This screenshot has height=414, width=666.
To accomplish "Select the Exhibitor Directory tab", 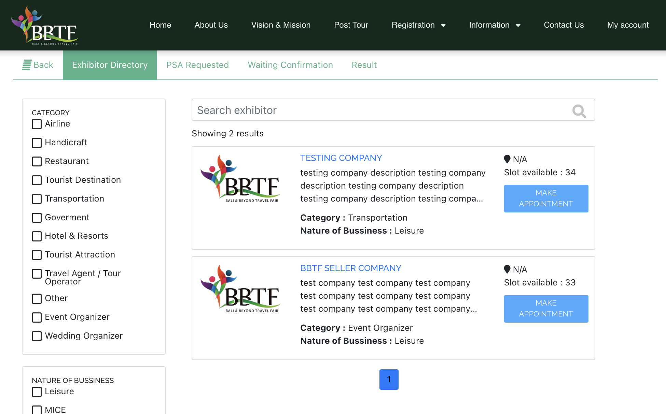I will pos(110,65).
